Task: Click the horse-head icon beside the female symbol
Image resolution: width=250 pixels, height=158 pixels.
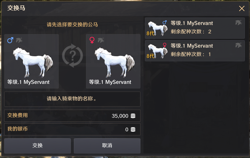Action: (101, 40)
